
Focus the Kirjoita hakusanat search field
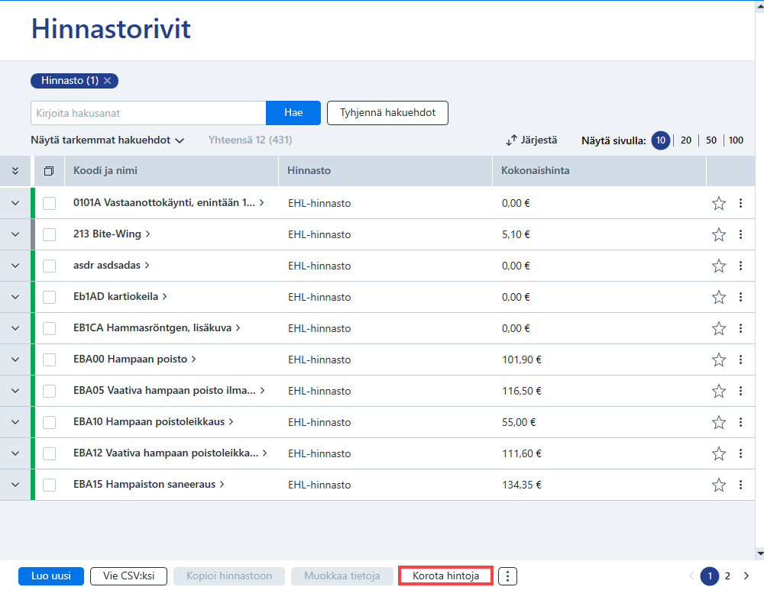pos(148,113)
